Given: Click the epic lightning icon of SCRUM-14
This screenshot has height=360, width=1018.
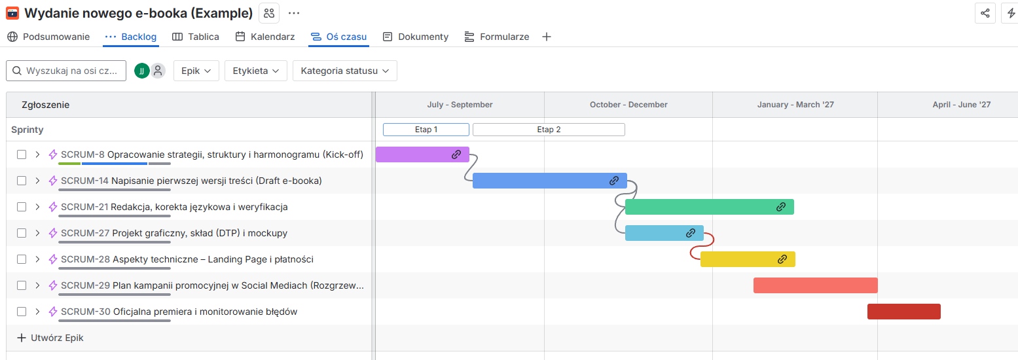Looking at the screenshot, I should pyautogui.click(x=53, y=181).
